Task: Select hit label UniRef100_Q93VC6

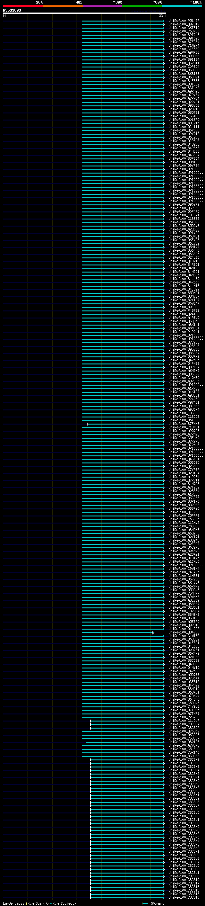Action: (184, 105)
